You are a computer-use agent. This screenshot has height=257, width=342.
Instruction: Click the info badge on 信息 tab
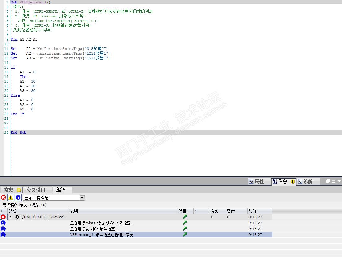[293, 182]
